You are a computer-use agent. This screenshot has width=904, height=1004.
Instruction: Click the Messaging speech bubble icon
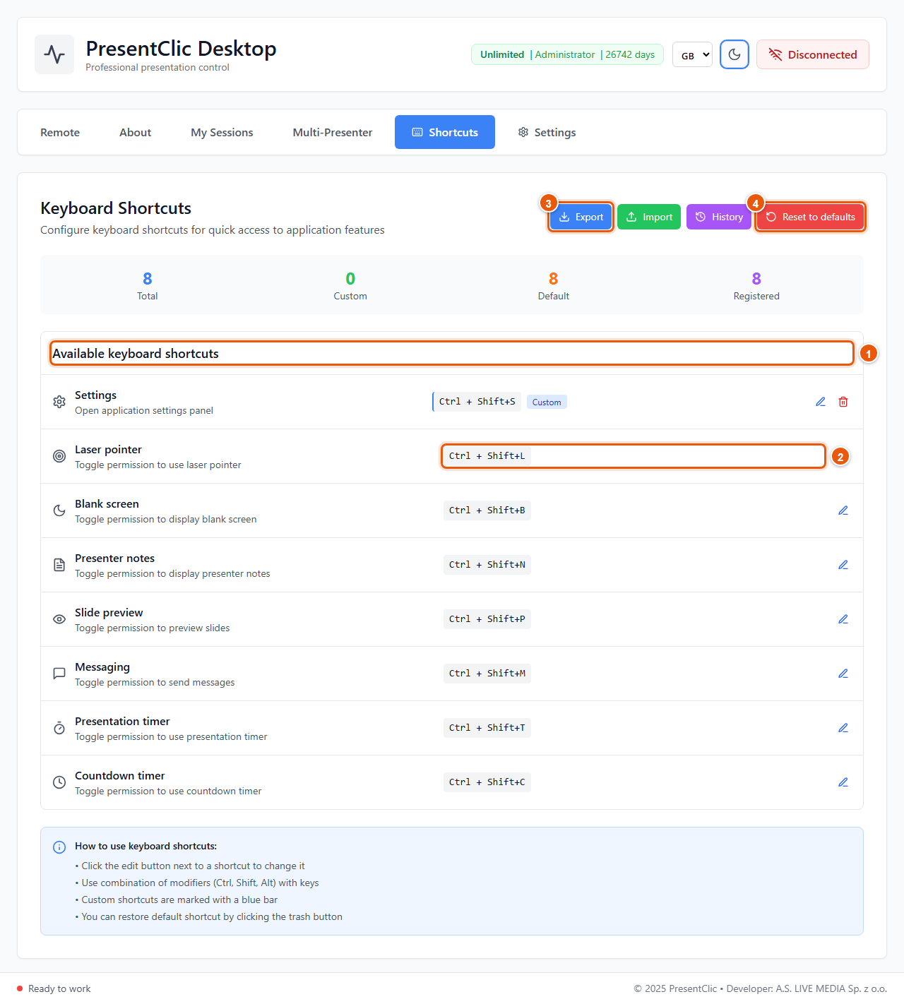click(x=59, y=674)
